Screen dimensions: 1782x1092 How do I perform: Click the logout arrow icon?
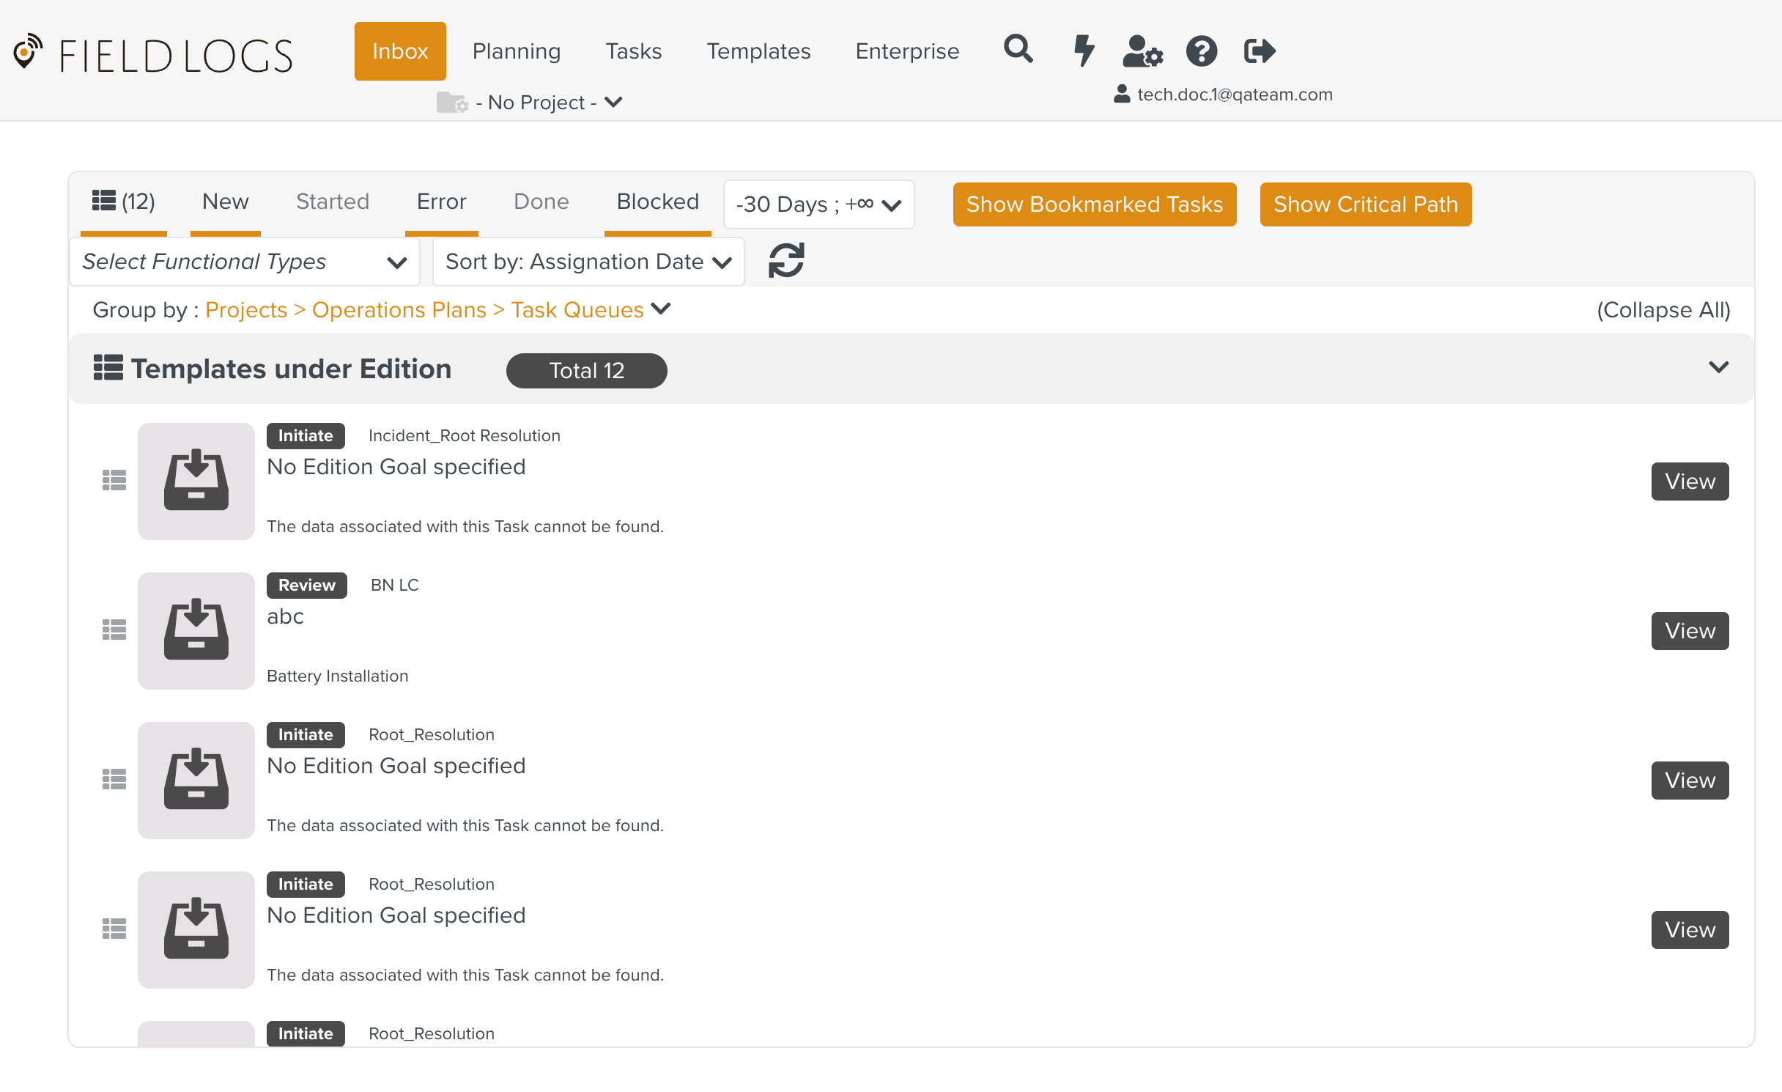1260,51
